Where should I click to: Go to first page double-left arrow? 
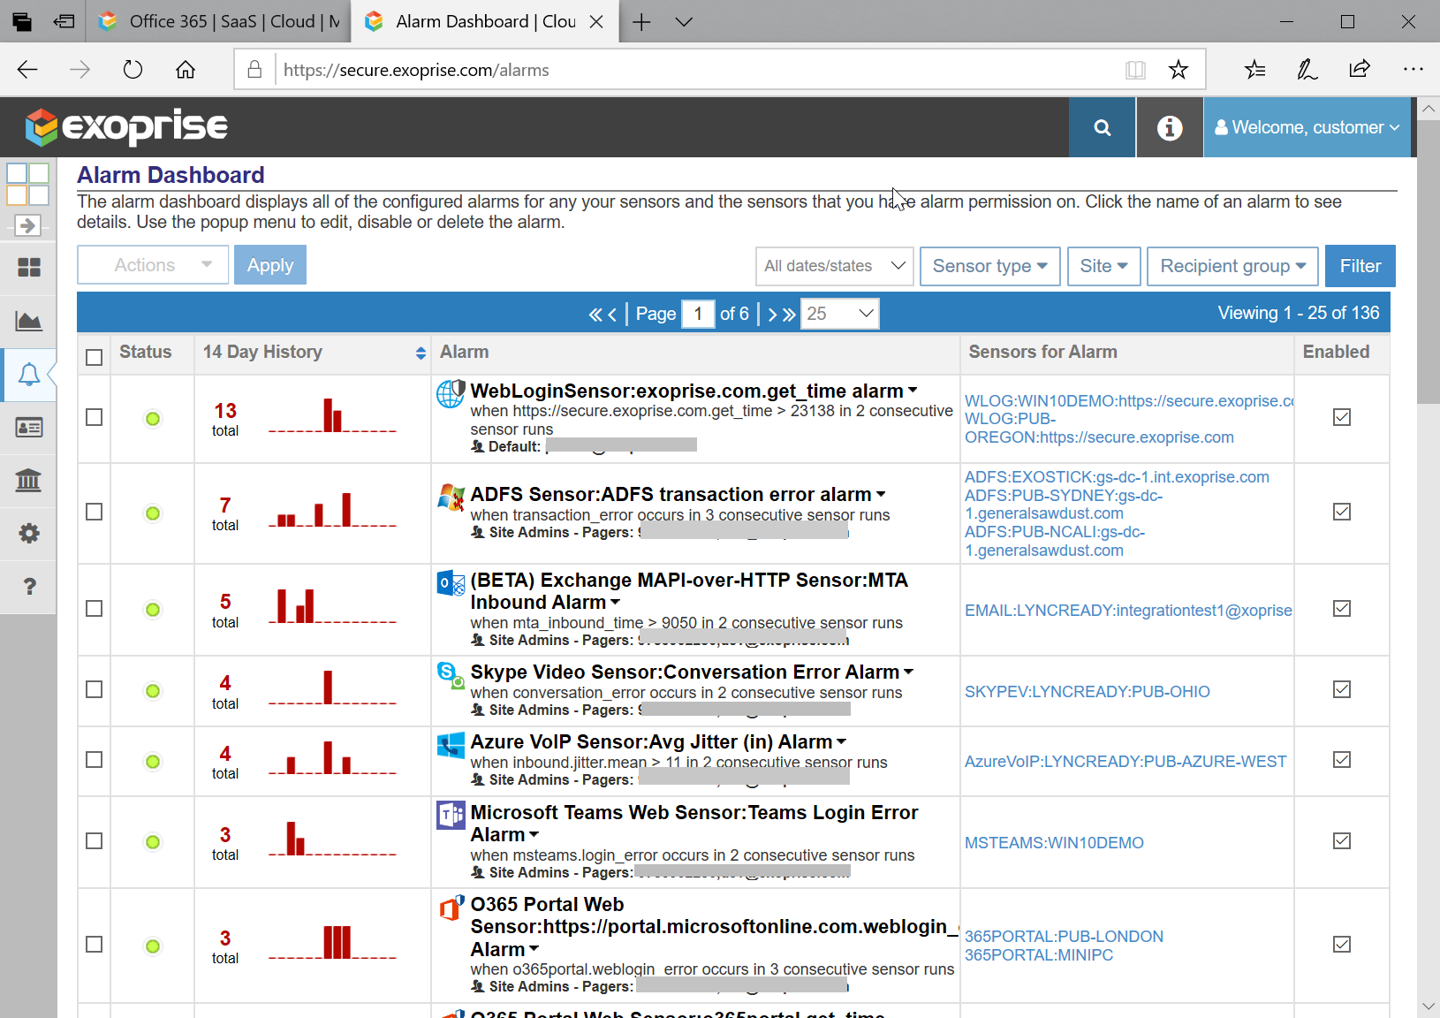(595, 314)
